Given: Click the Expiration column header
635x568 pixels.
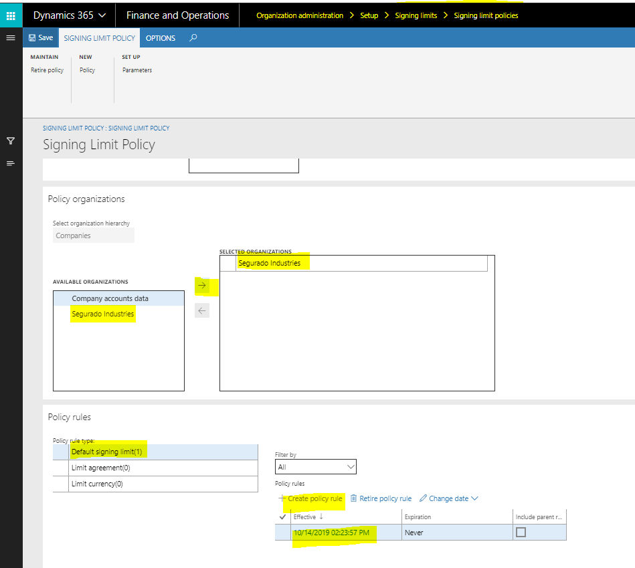Looking at the screenshot, I should (x=457, y=517).
